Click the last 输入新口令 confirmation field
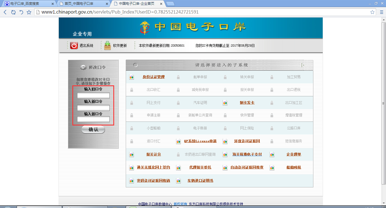 (x=93, y=120)
